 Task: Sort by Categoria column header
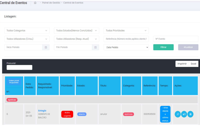coord(132,86)
